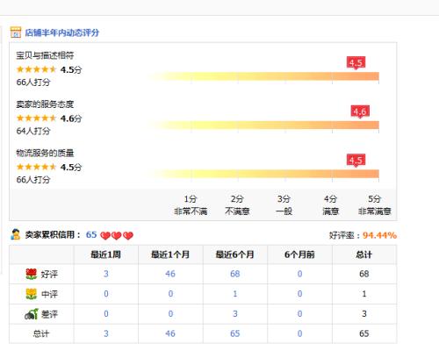Click the red hearts credit rating icon
The image size is (439, 351).
[117, 235]
